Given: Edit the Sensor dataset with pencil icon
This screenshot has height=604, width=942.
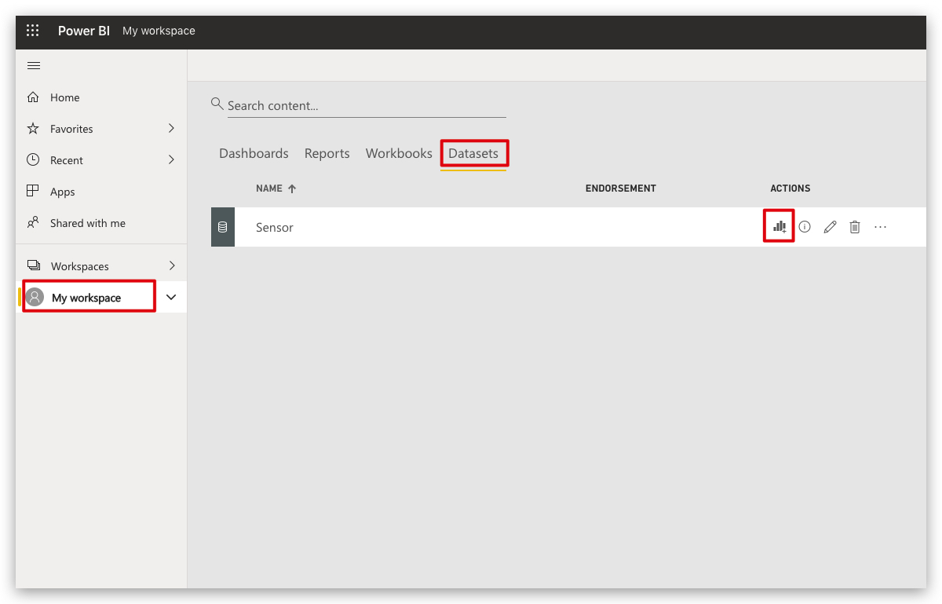Looking at the screenshot, I should pos(830,227).
